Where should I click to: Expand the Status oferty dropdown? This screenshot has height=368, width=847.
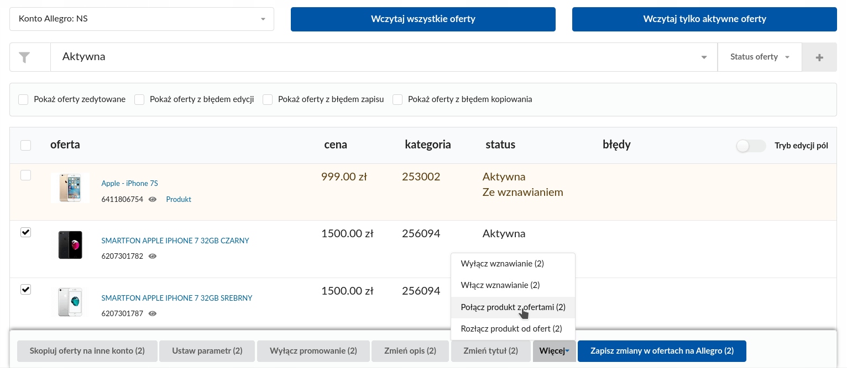(x=760, y=57)
